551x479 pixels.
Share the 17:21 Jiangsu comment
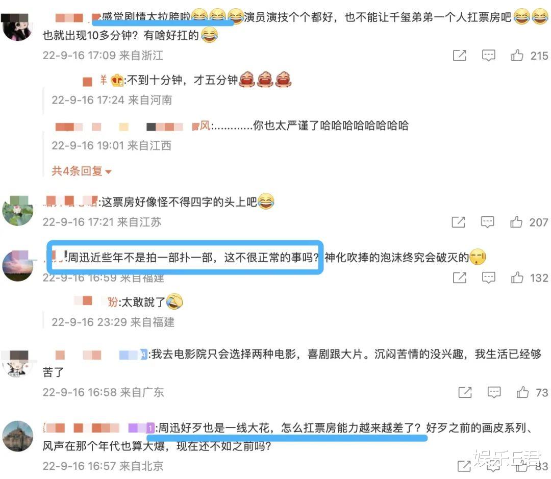459,222
